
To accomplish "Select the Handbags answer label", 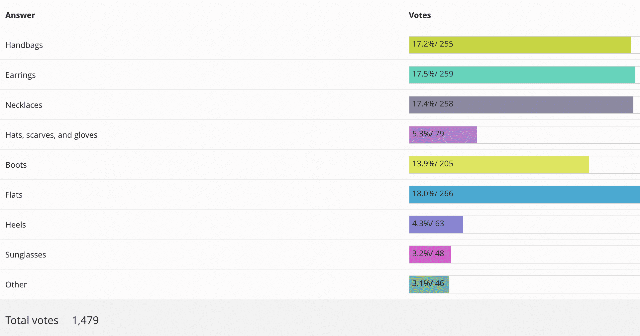I will coord(24,45).
